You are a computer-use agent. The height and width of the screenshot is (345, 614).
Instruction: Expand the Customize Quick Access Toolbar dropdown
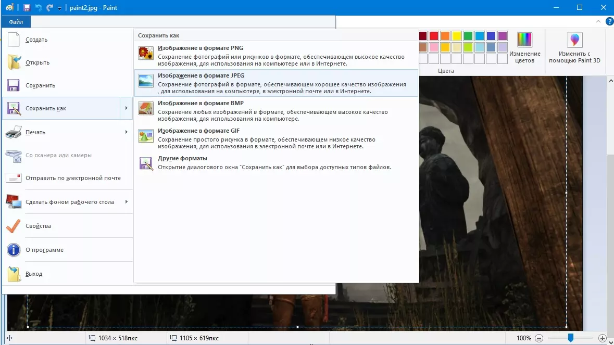[60, 8]
